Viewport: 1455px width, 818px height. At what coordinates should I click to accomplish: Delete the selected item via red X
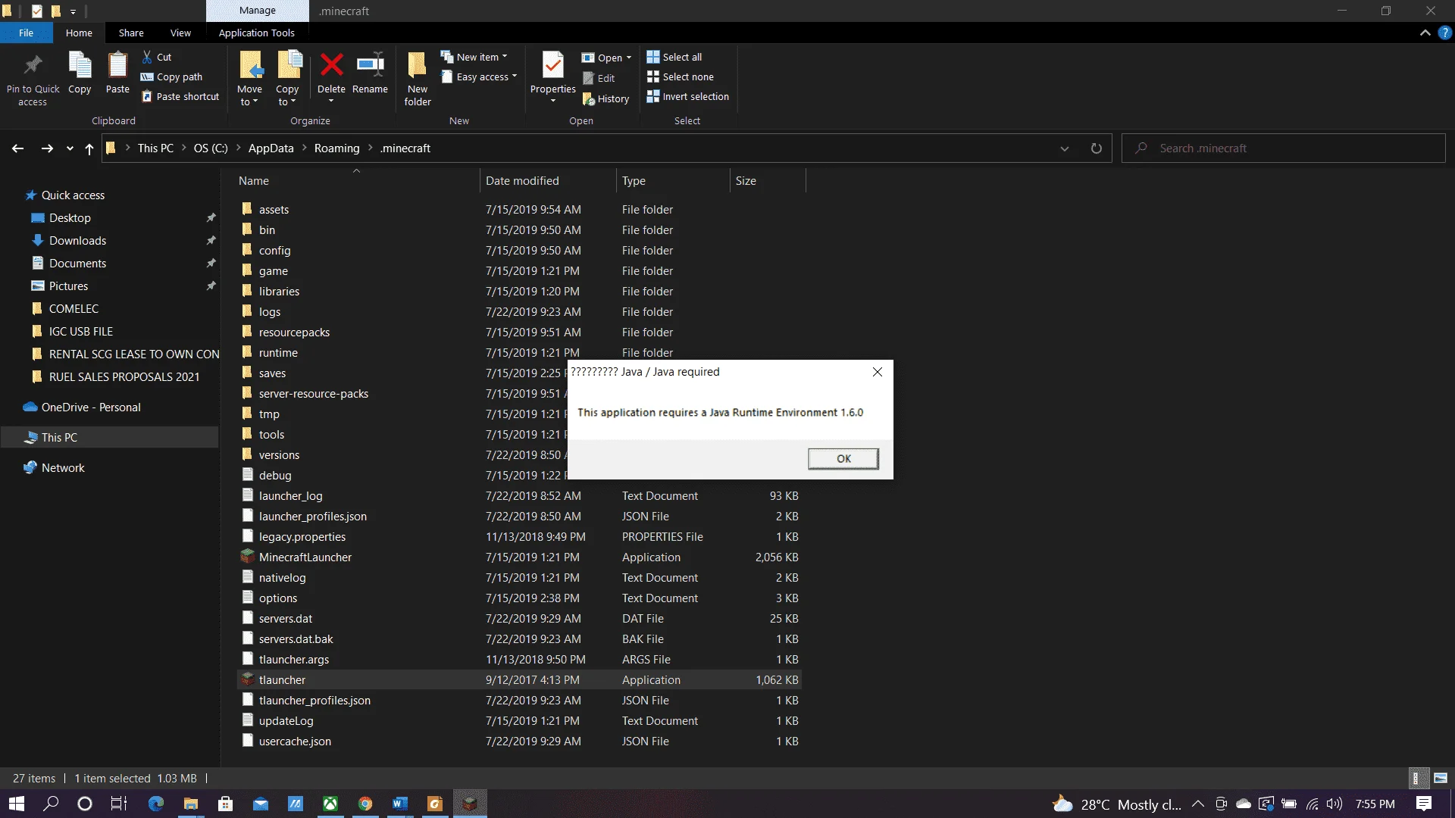pos(331,65)
